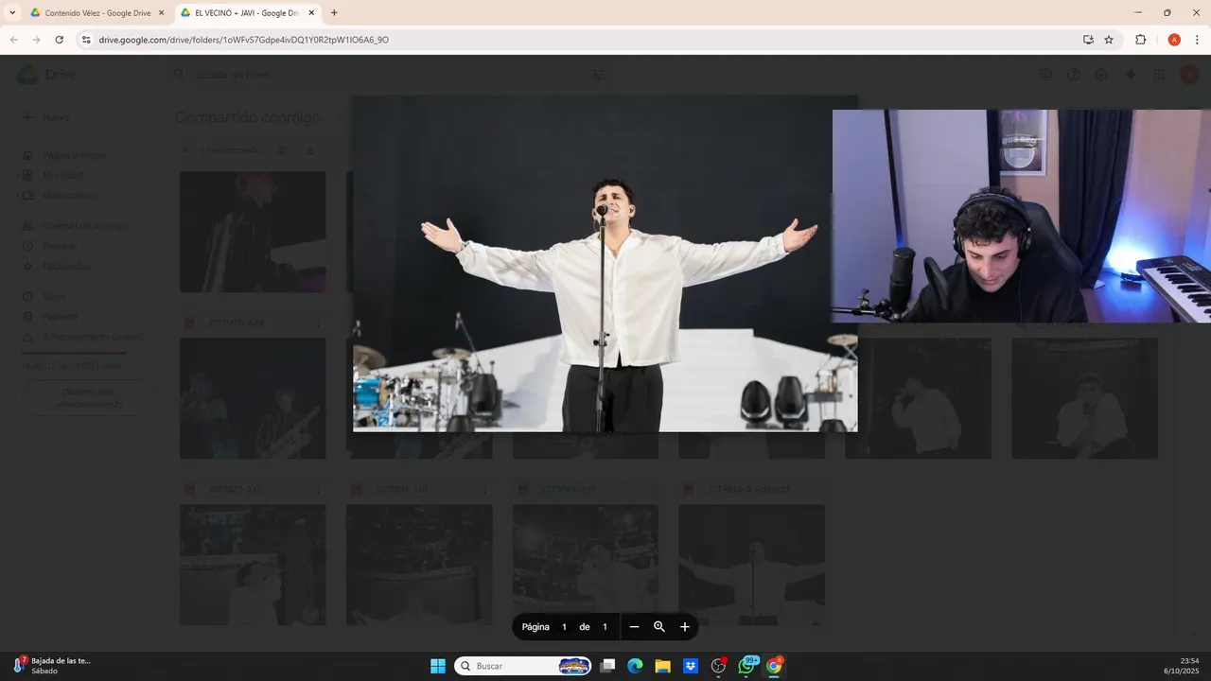Go back in browser history
The image size is (1211, 681).
point(13,40)
